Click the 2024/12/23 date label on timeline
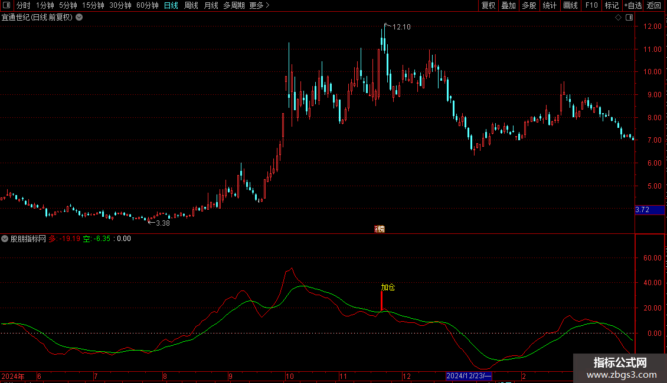Screen dimensions: 667x383 469,376
